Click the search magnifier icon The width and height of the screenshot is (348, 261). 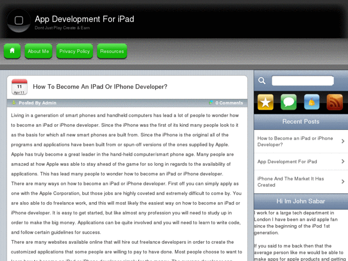[x=262, y=80]
